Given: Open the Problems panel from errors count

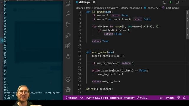Looking at the screenshot, I should tap(142, 98).
